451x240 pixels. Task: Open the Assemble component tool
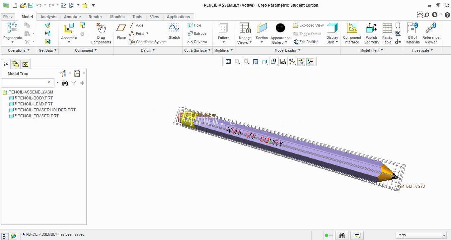tap(69, 29)
